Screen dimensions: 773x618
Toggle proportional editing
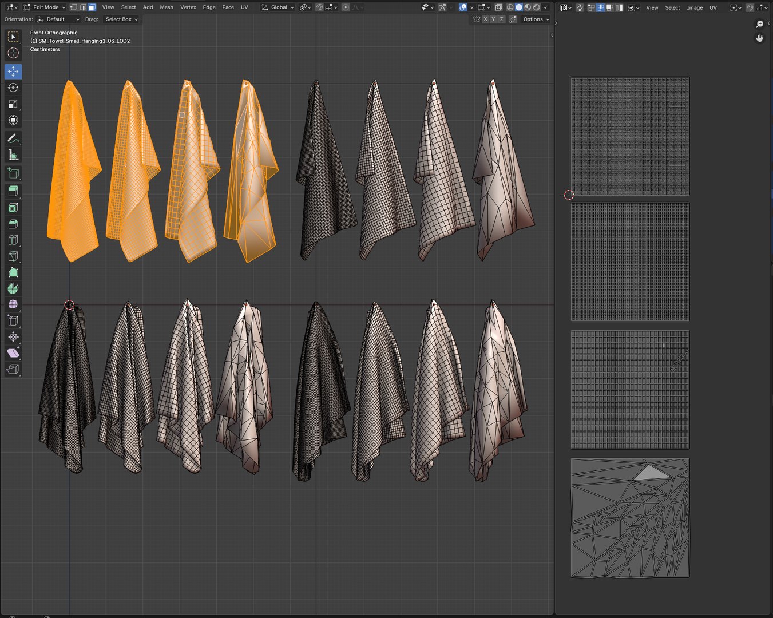346,7
